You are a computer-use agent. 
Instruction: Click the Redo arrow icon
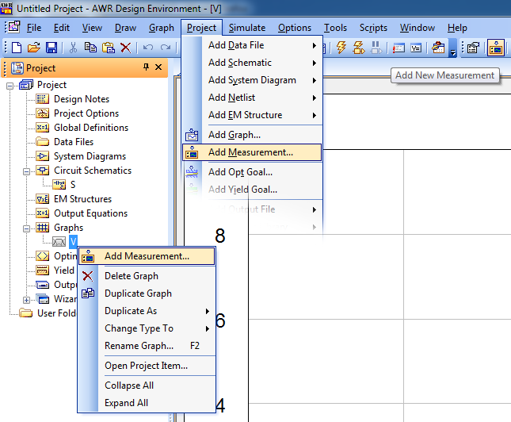click(166, 48)
